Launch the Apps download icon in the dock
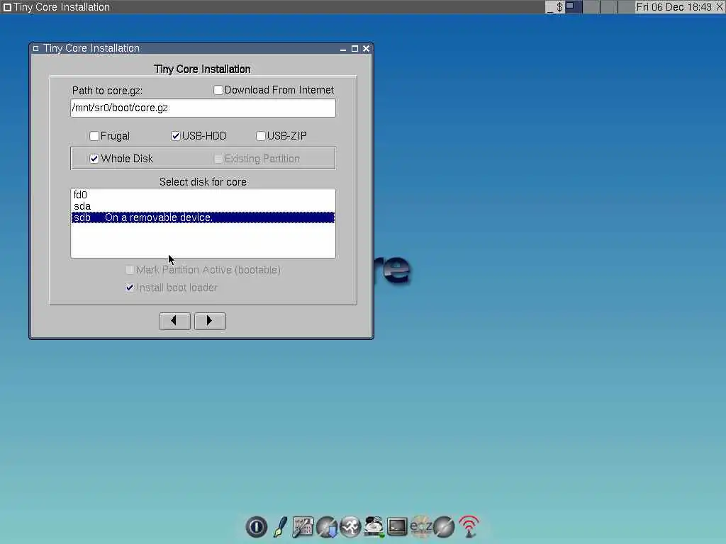This screenshot has width=726, height=544. click(327, 527)
